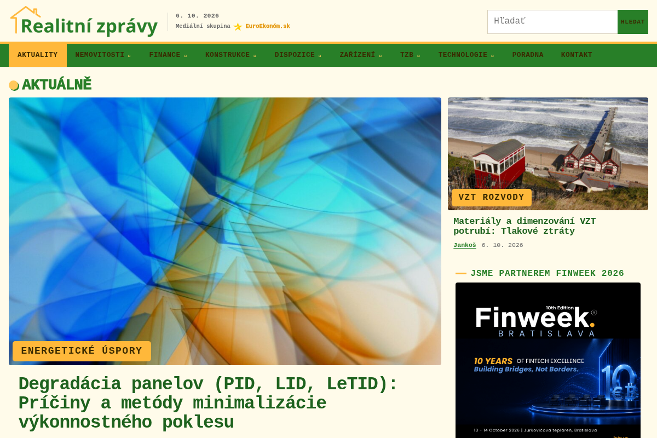
Task: Open the seaside pier article thumbnail
Action: (548, 154)
